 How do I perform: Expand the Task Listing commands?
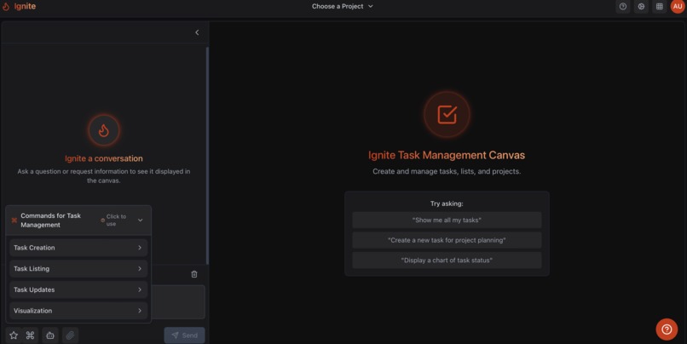78,269
